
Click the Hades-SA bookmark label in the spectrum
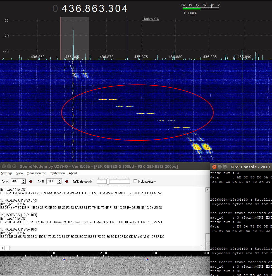click(x=151, y=19)
